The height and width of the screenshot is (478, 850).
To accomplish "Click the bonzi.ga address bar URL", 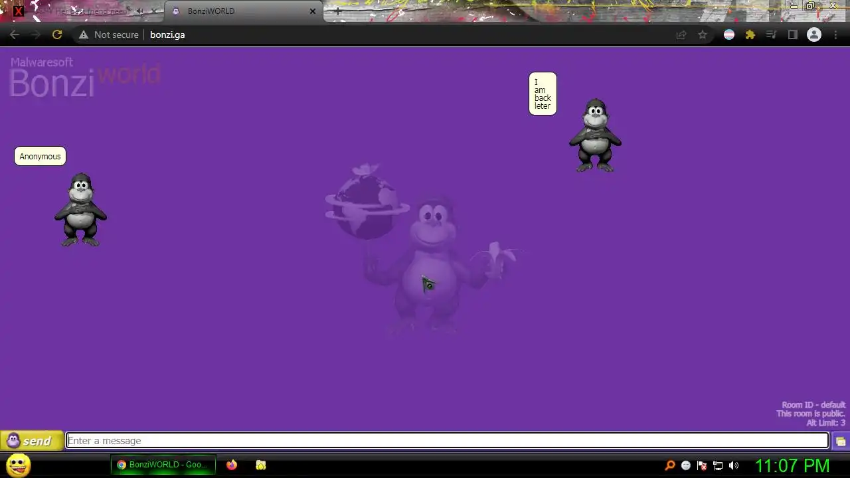I will pyautogui.click(x=167, y=35).
